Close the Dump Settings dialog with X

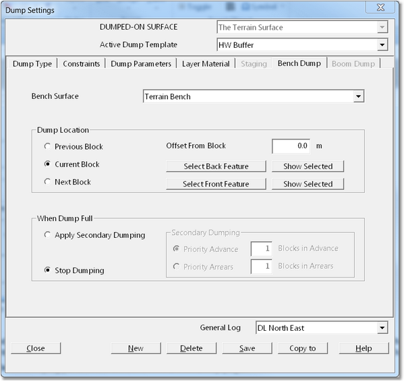point(380,7)
